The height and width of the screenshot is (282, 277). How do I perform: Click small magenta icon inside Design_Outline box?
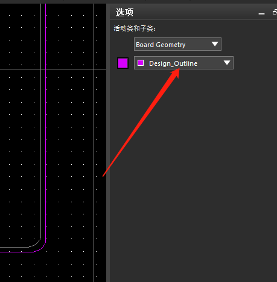point(141,63)
